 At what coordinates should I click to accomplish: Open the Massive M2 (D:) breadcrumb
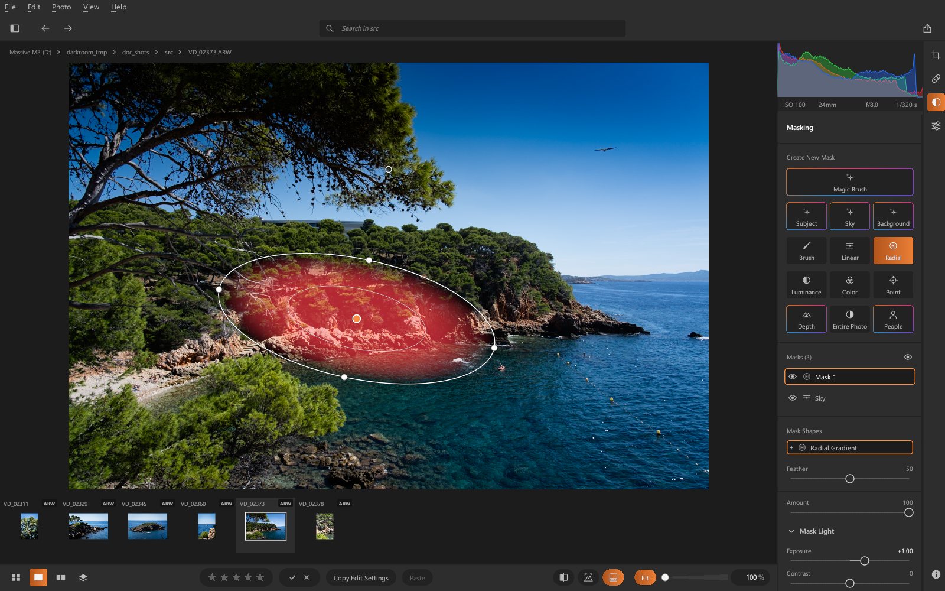pos(30,52)
